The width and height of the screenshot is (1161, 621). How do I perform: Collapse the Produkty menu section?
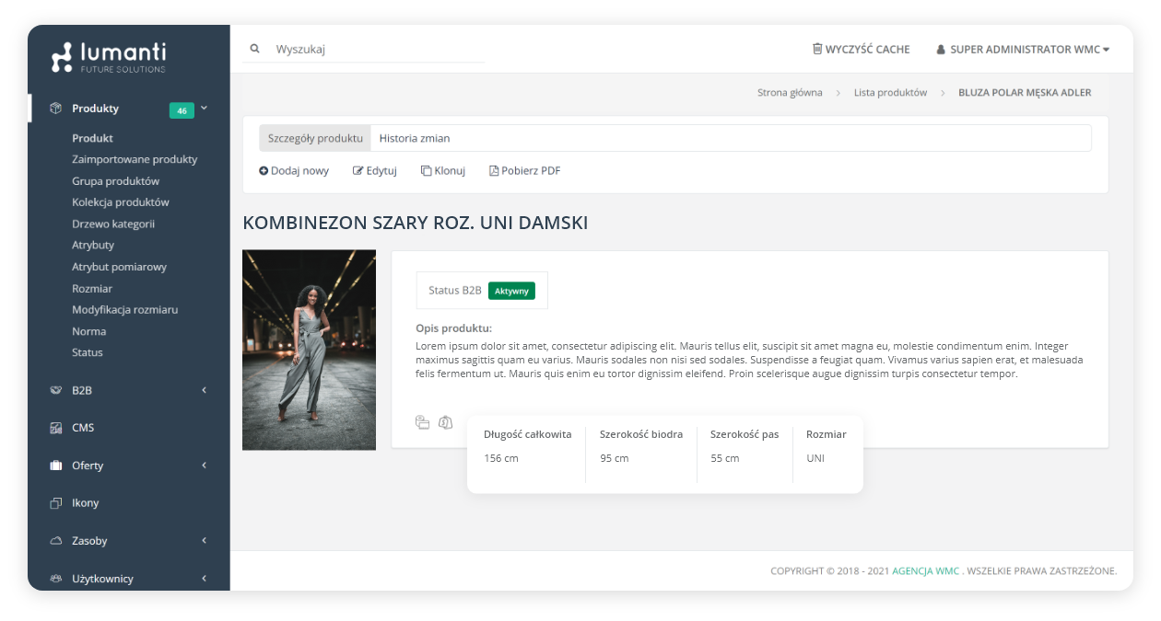pyautogui.click(x=204, y=109)
